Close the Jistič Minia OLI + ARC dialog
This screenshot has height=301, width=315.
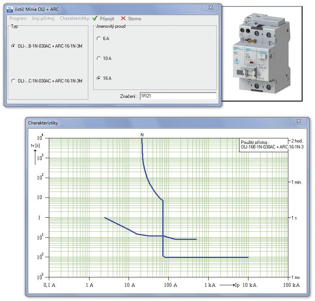pyautogui.click(x=211, y=7)
